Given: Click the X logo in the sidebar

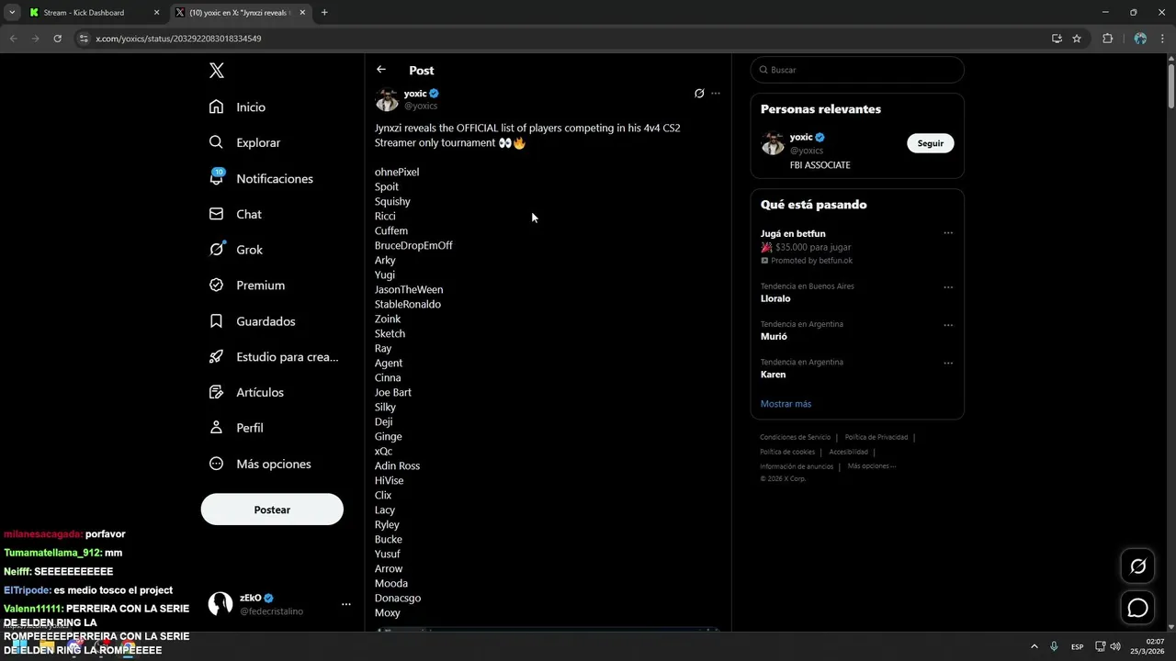Looking at the screenshot, I should pos(216,71).
